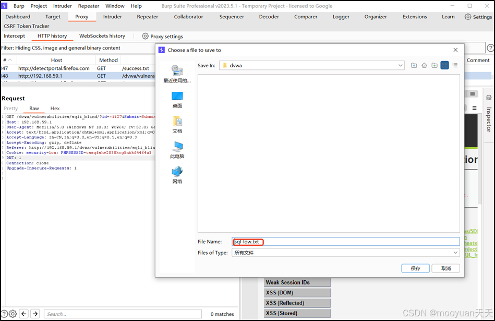The height and width of the screenshot is (321, 495).
Task: Create a new folder in the dvwa directory
Action: 435,65
